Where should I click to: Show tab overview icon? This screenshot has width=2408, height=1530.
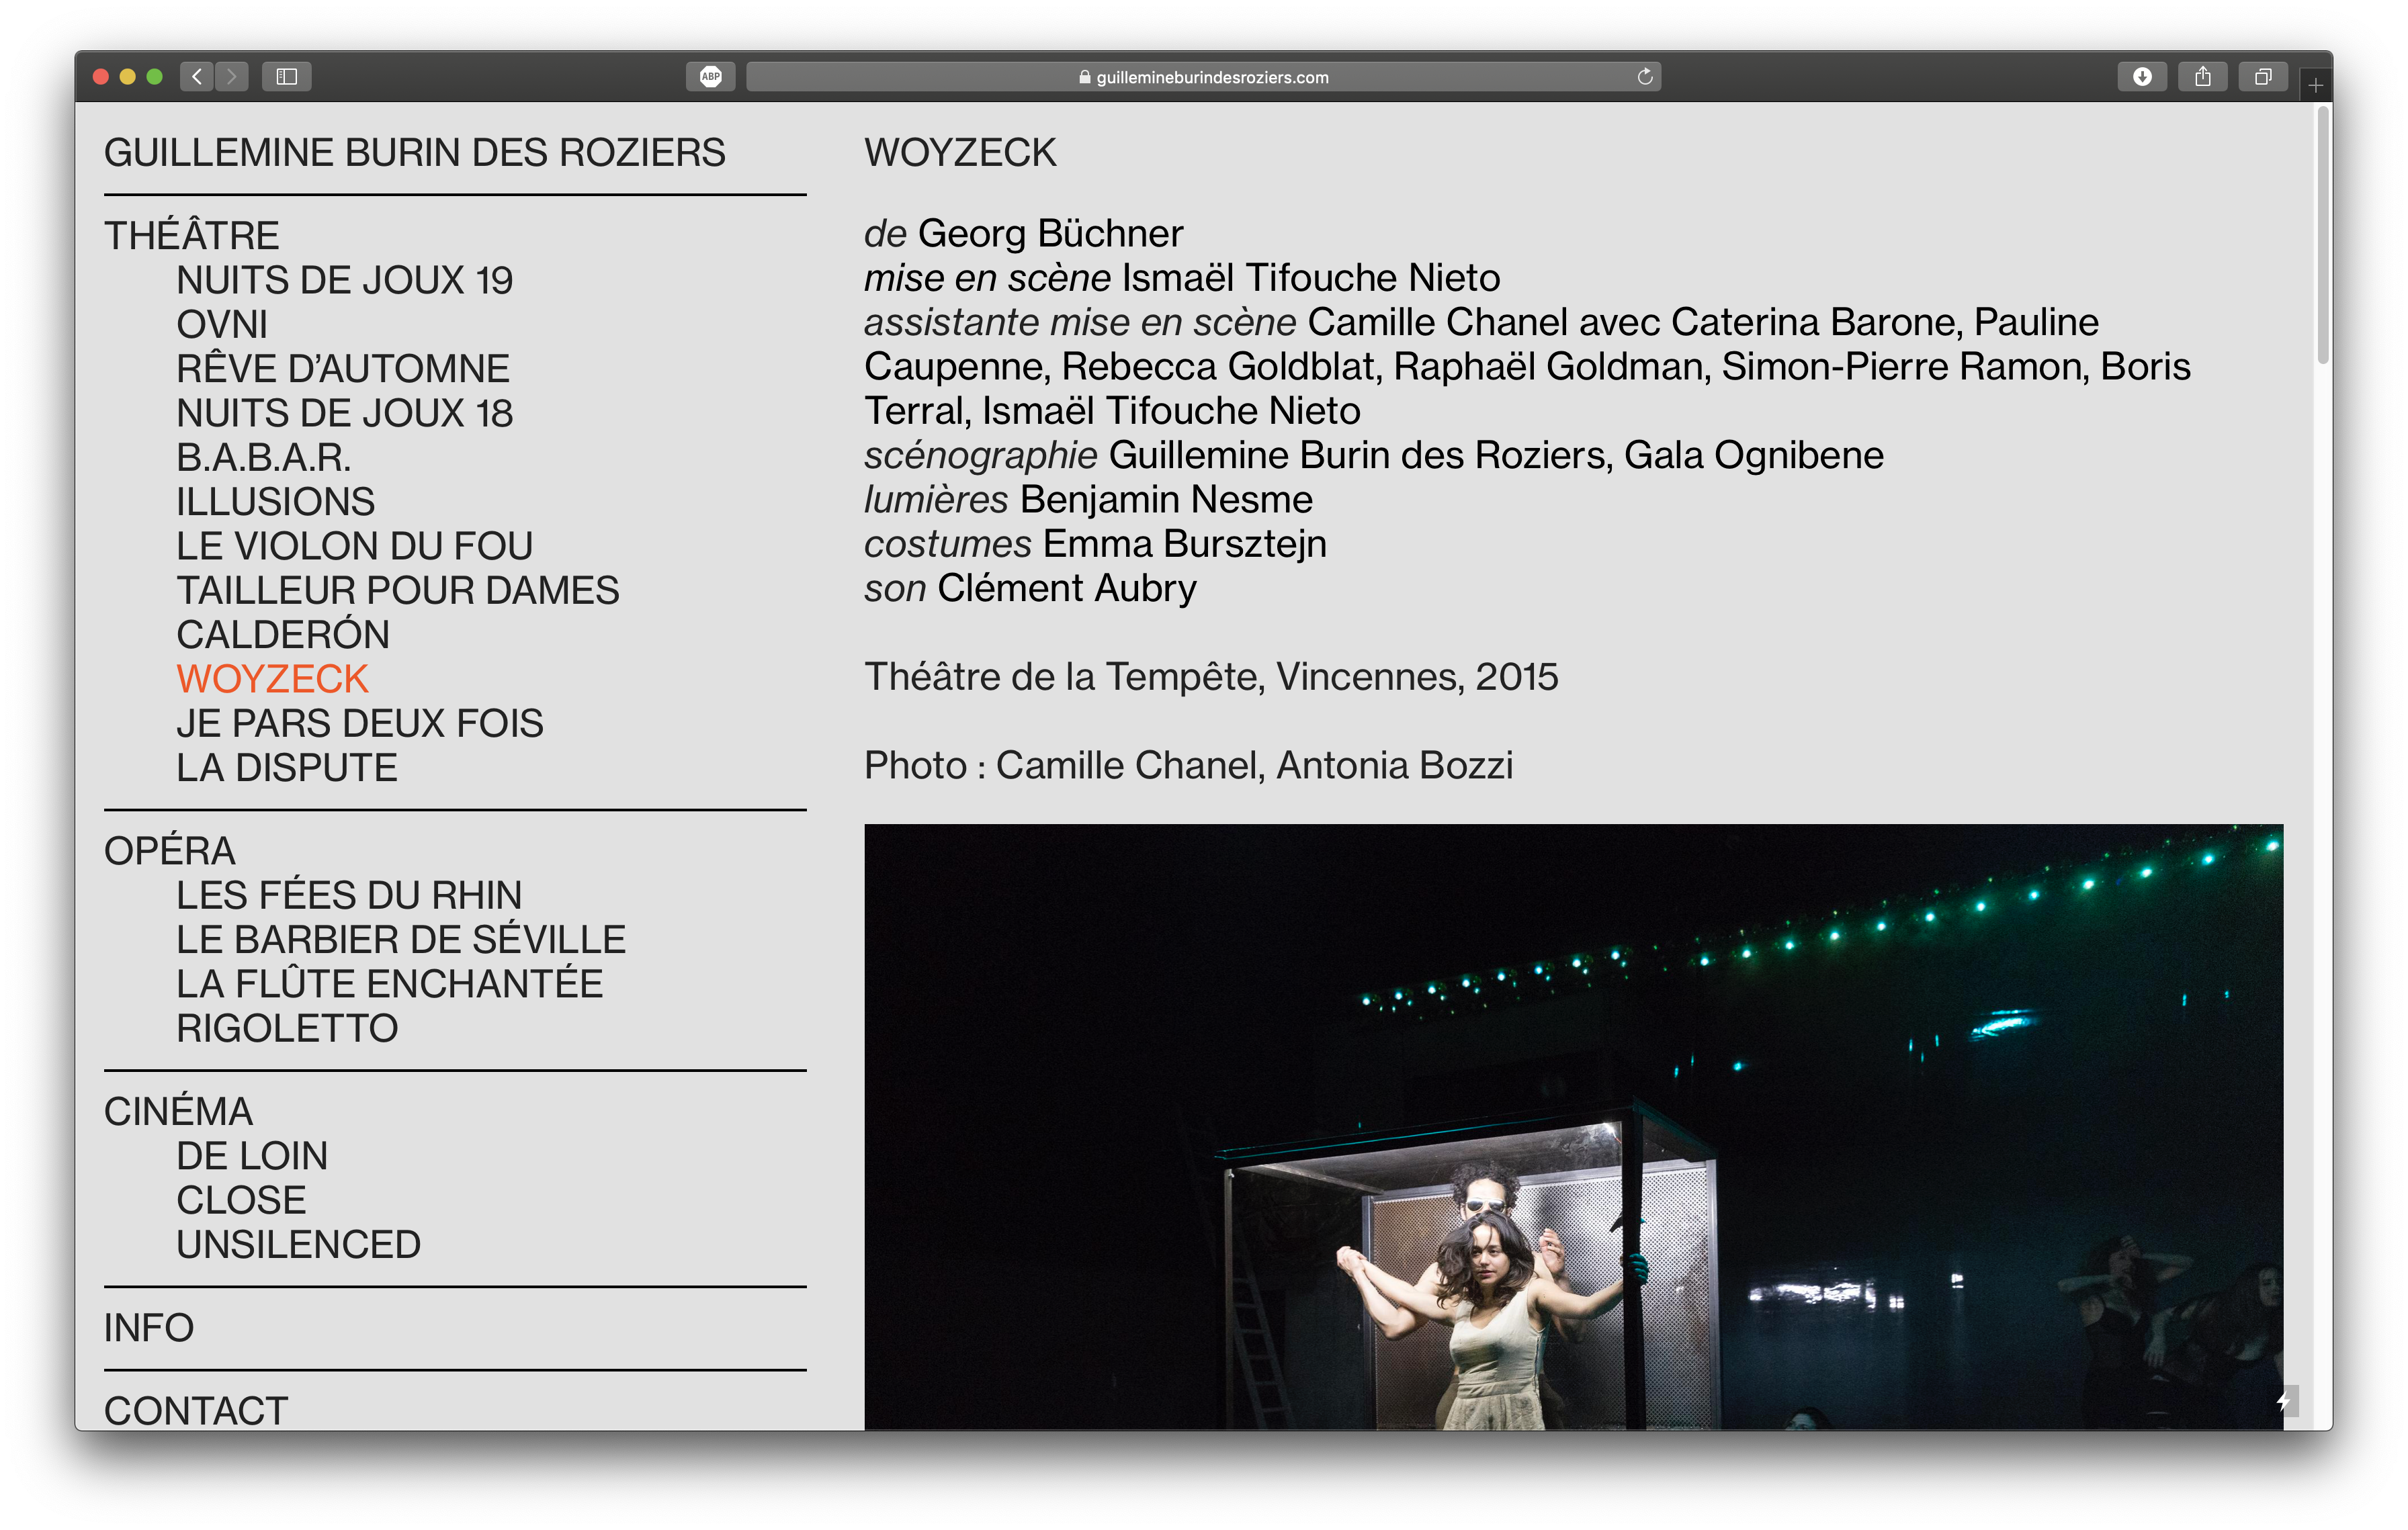pyautogui.click(x=2263, y=77)
